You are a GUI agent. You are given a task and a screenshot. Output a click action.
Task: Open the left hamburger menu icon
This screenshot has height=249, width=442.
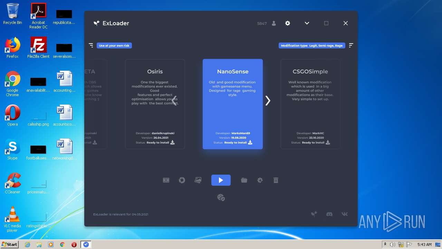(x=91, y=45)
